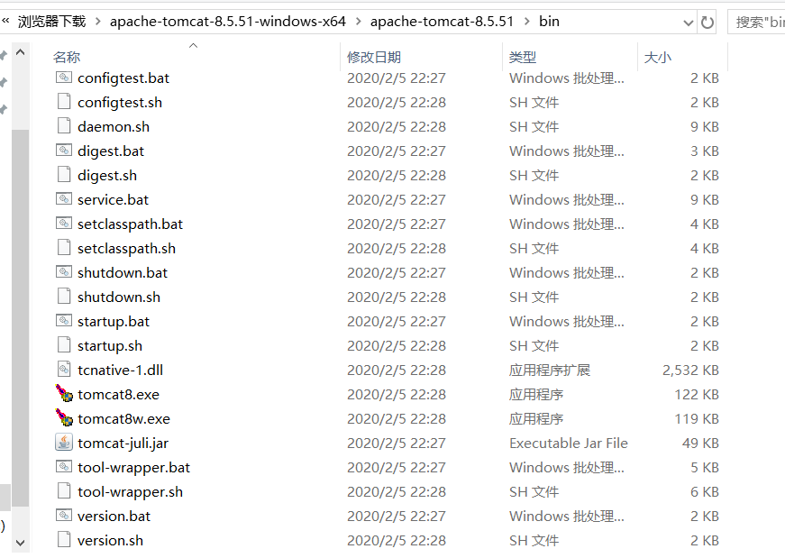
Task: Click the bin breadcrumb segment
Action: click(549, 22)
